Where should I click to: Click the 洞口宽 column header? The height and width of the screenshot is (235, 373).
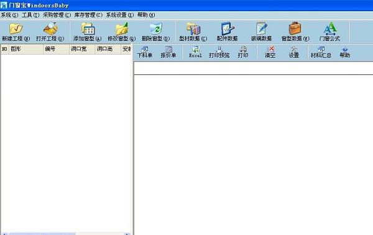pos(82,49)
